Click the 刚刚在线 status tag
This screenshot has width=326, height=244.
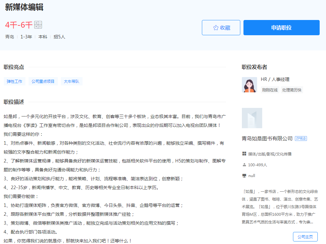270,90
